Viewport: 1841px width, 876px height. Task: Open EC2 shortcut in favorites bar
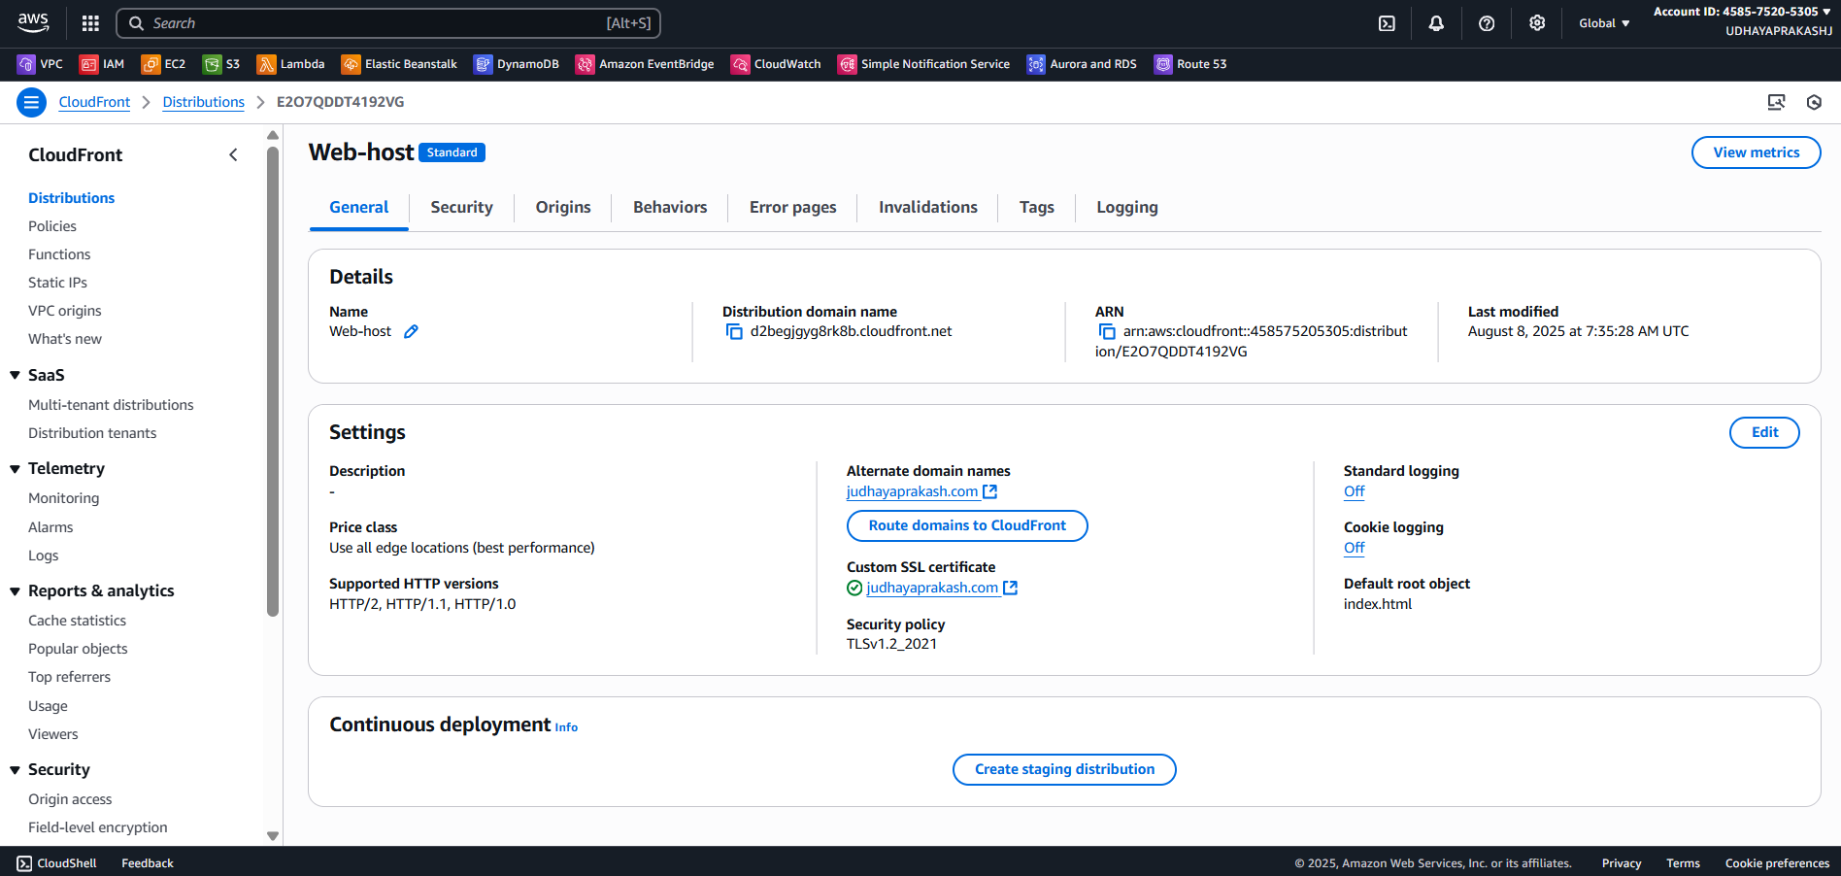163,64
